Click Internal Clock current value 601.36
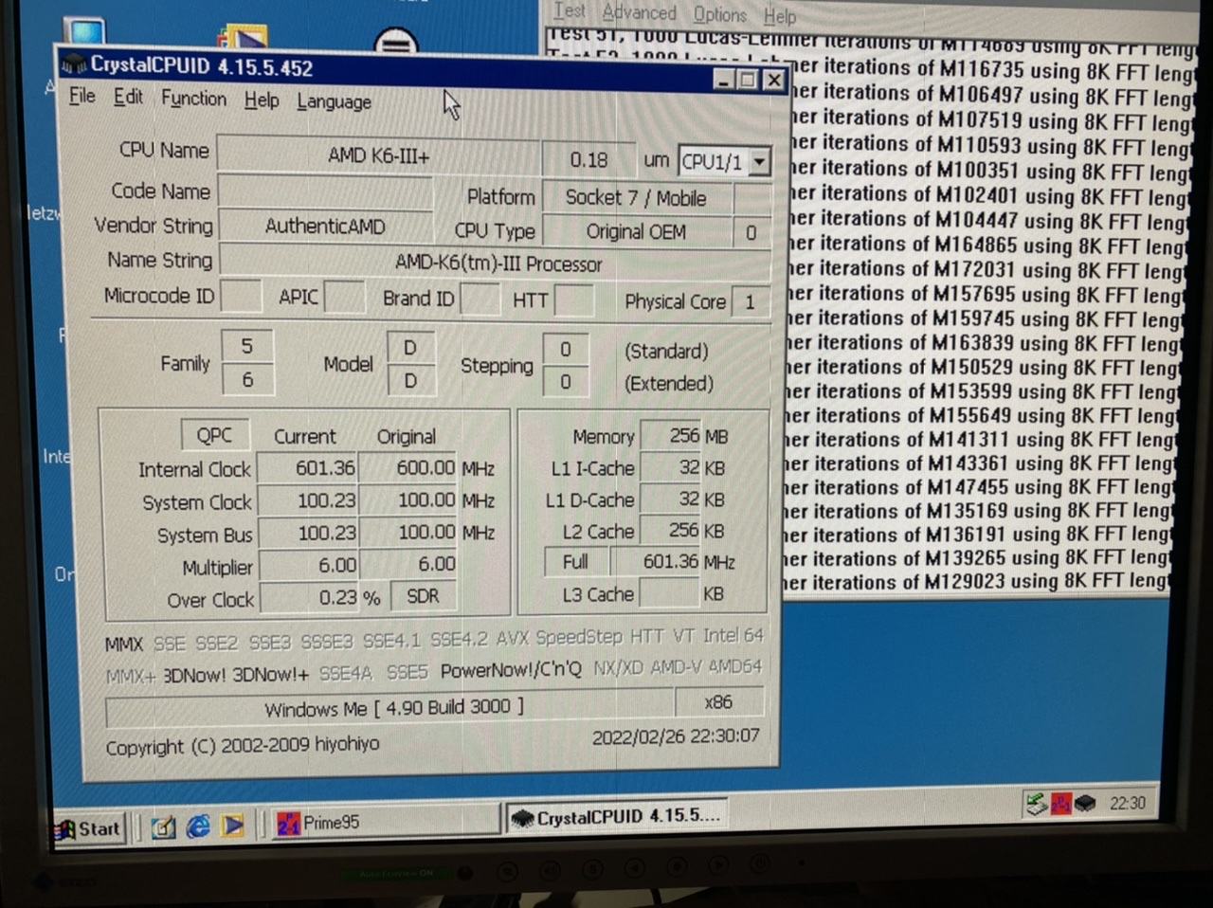The height and width of the screenshot is (908, 1213). coord(307,467)
